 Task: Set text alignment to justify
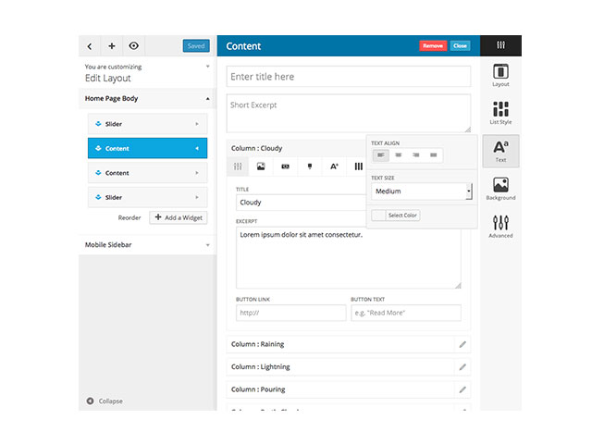(433, 155)
